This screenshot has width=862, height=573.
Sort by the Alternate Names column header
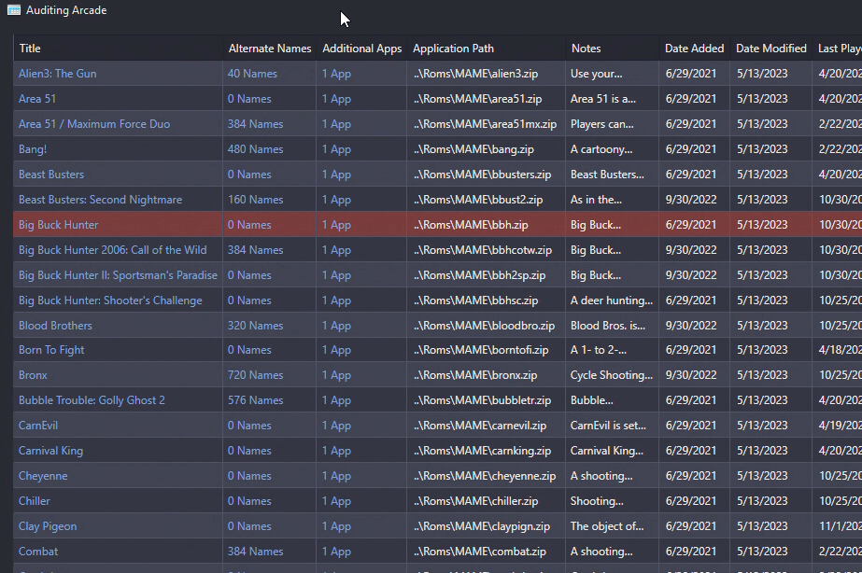point(270,49)
